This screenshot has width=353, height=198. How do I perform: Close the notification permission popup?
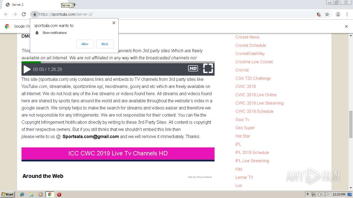[x=114, y=23]
